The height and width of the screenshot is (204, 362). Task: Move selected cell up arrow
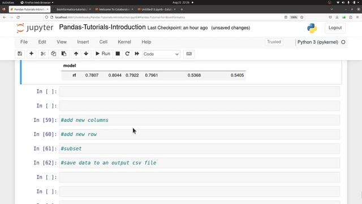[76, 54]
